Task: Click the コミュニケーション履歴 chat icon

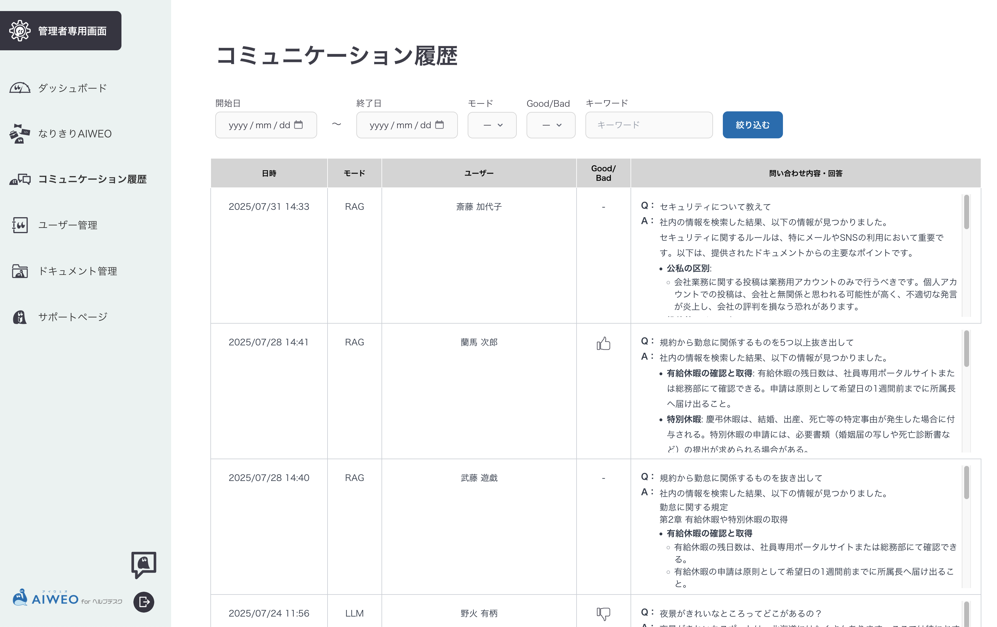Action: coord(20,179)
